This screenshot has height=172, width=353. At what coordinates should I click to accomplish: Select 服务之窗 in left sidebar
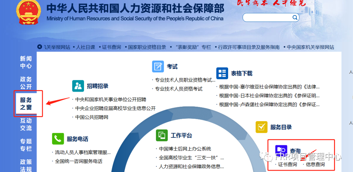(26, 103)
